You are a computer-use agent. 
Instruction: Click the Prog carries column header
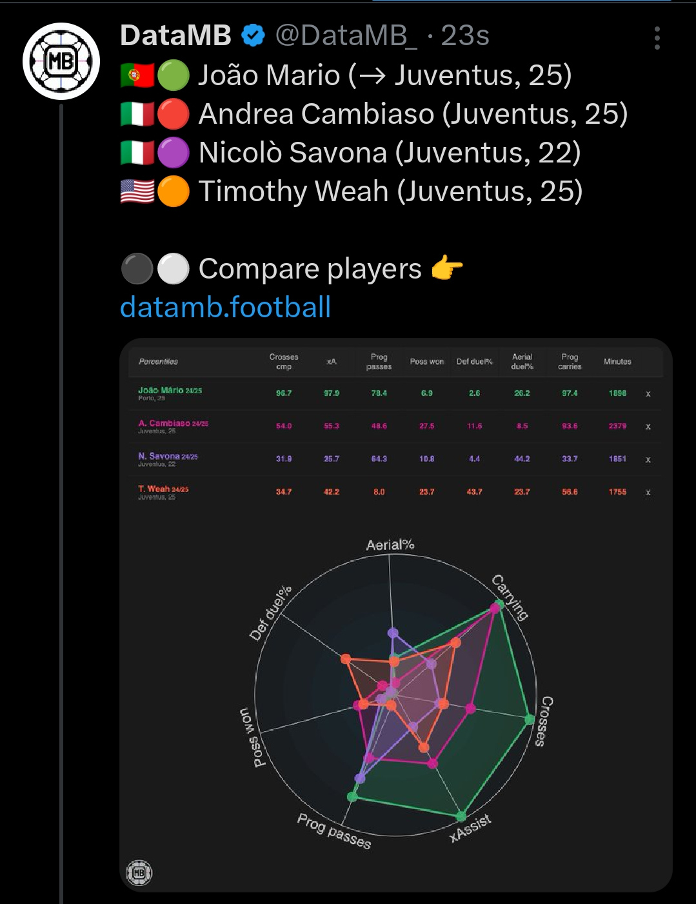point(570,362)
